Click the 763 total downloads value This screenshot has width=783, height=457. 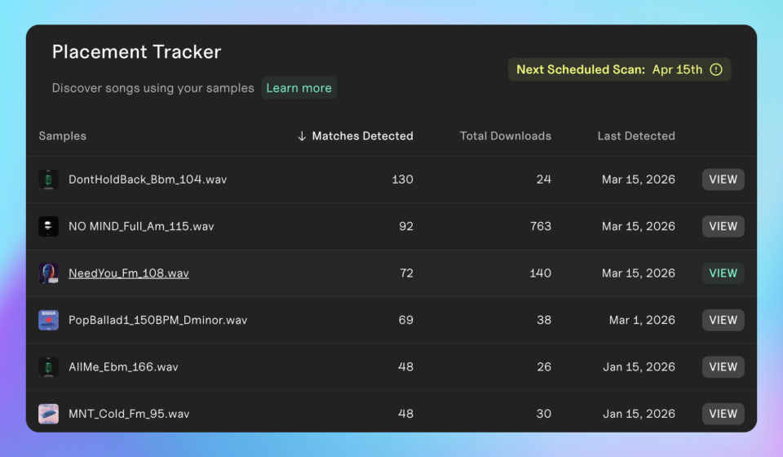coord(541,226)
